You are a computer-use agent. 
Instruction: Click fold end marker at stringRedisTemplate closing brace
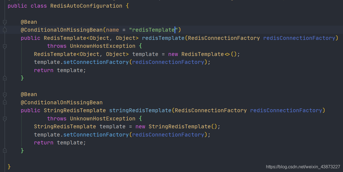[5, 150]
